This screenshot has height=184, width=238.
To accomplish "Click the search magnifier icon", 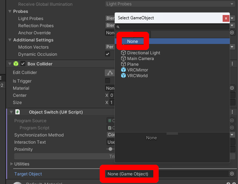I will [118, 27].
